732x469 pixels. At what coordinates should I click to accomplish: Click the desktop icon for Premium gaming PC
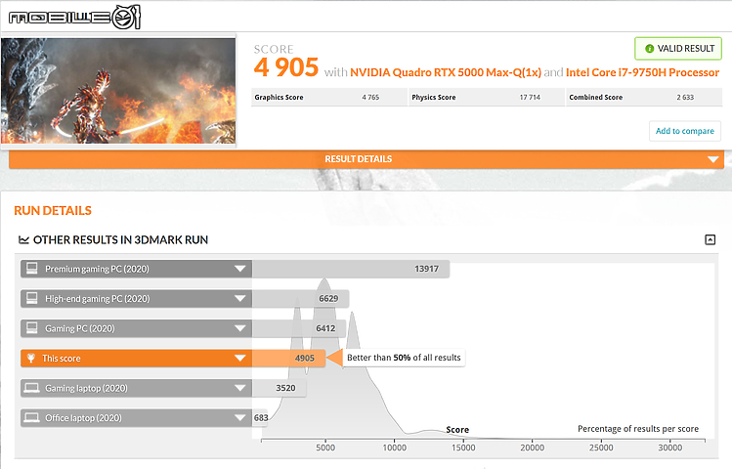click(31, 269)
